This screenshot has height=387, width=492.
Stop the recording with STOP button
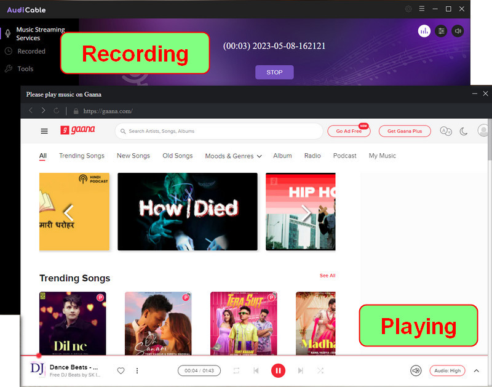tap(274, 72)
